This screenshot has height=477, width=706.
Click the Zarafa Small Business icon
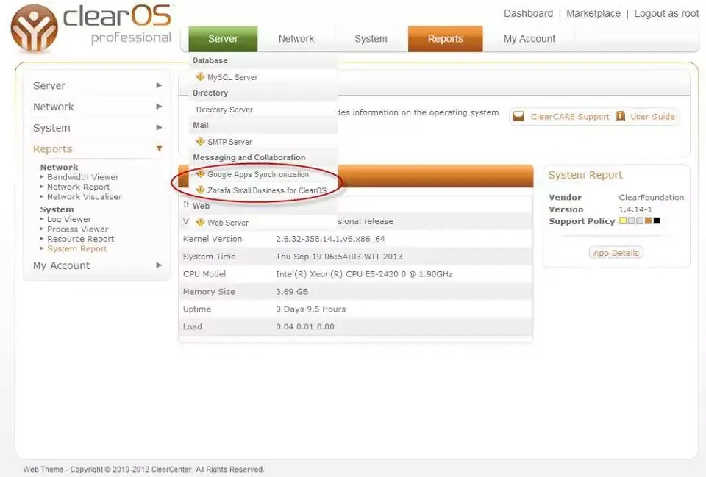[200, 190]
